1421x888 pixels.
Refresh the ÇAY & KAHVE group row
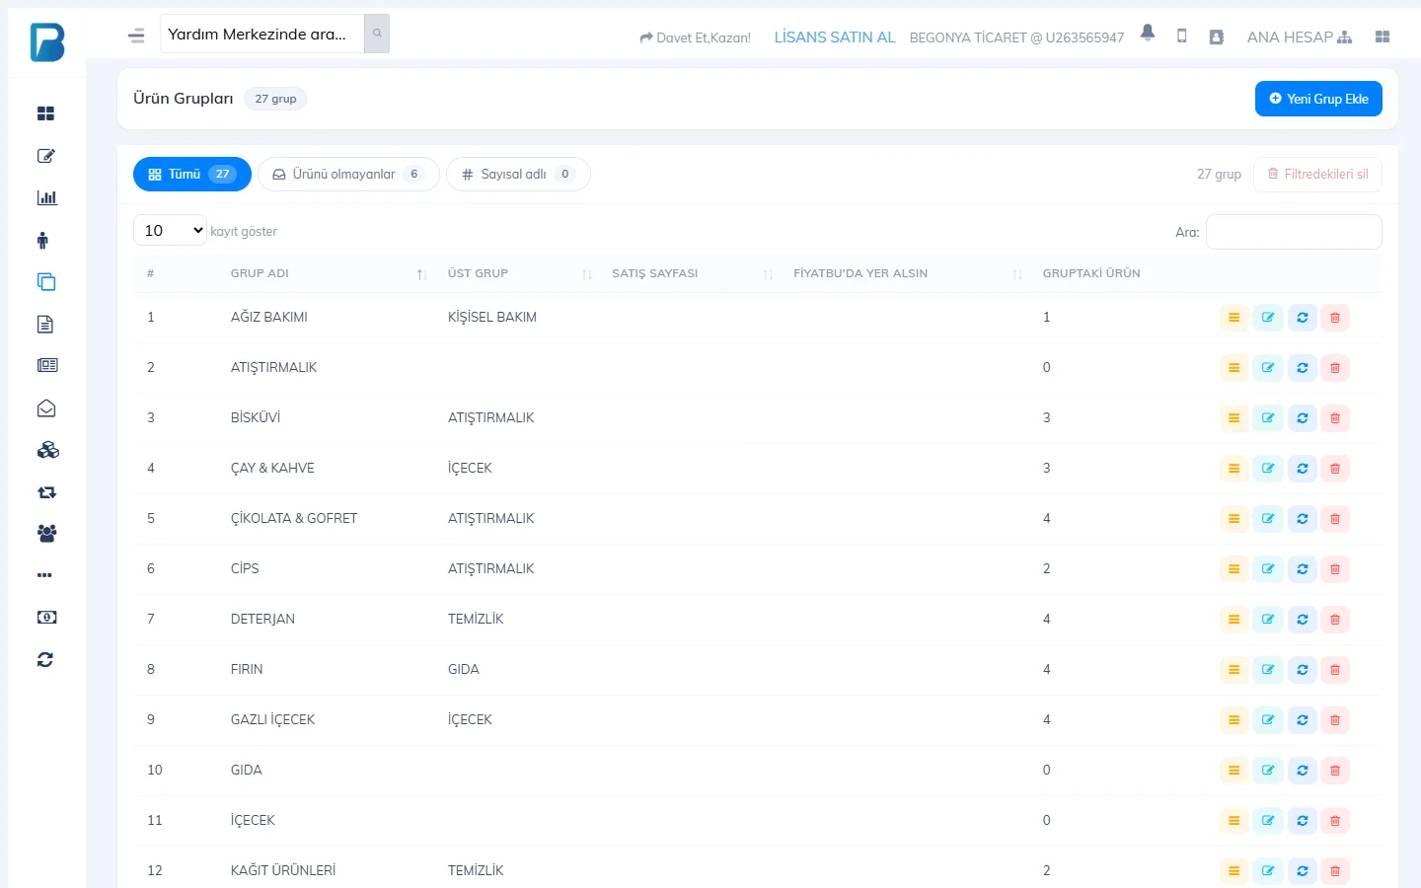click(x=1303, y=469)
